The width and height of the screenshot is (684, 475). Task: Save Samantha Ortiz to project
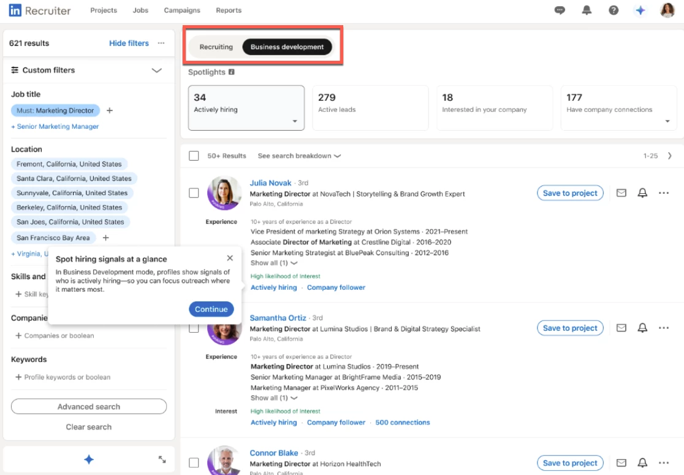570,328
